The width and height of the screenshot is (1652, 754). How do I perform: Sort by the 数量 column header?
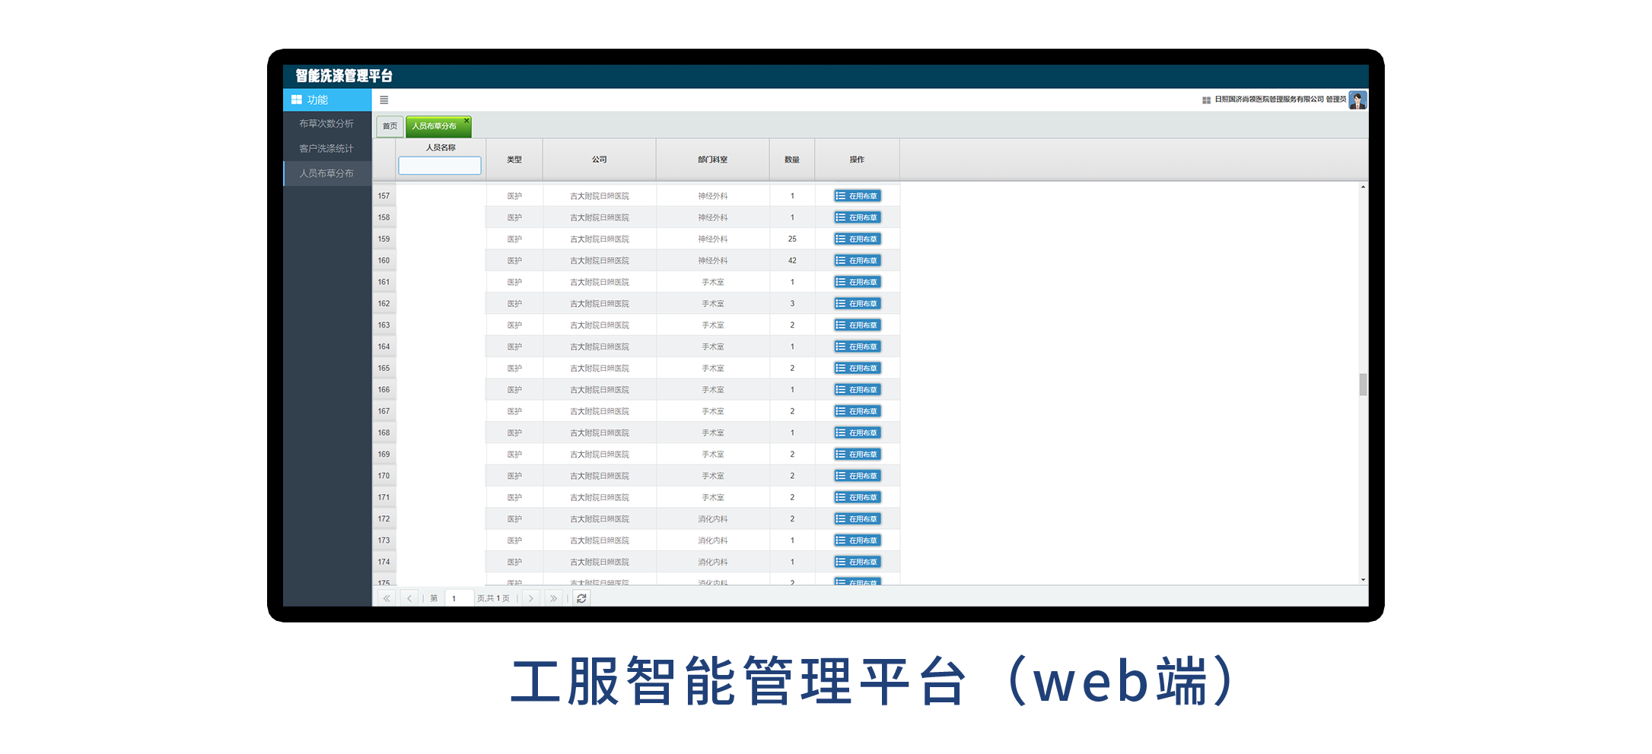coord(791,160)
